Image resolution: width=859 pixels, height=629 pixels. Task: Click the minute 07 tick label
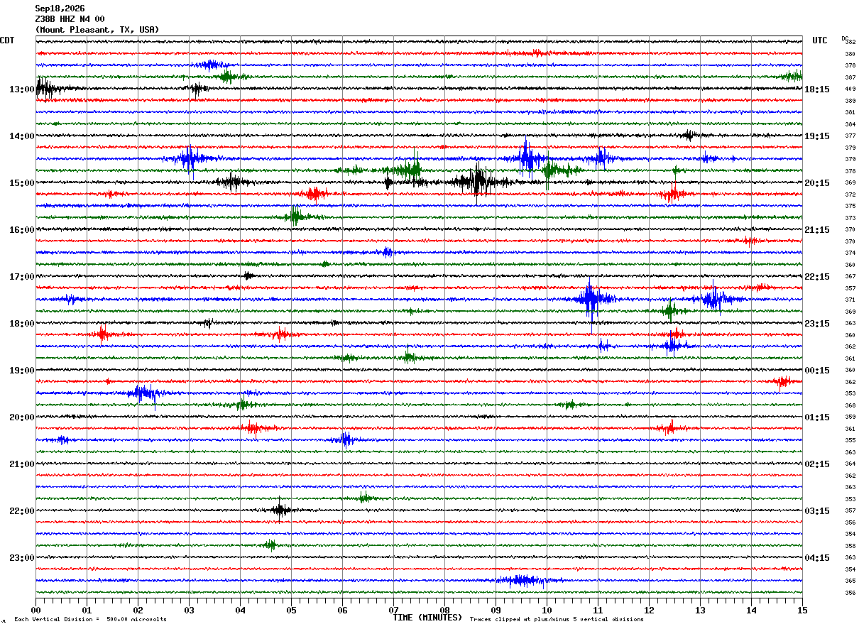(393, 610)
